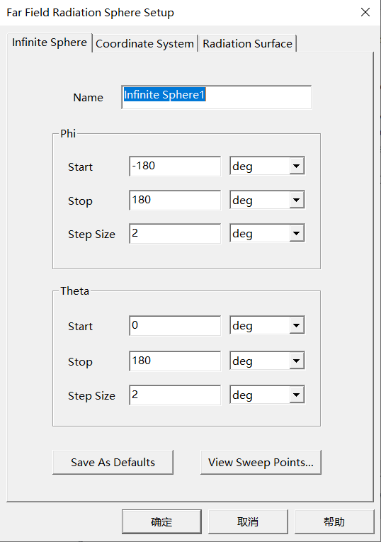Click the Phi Stop value field
Screen dimensions: 381x542
coord(175,200)
